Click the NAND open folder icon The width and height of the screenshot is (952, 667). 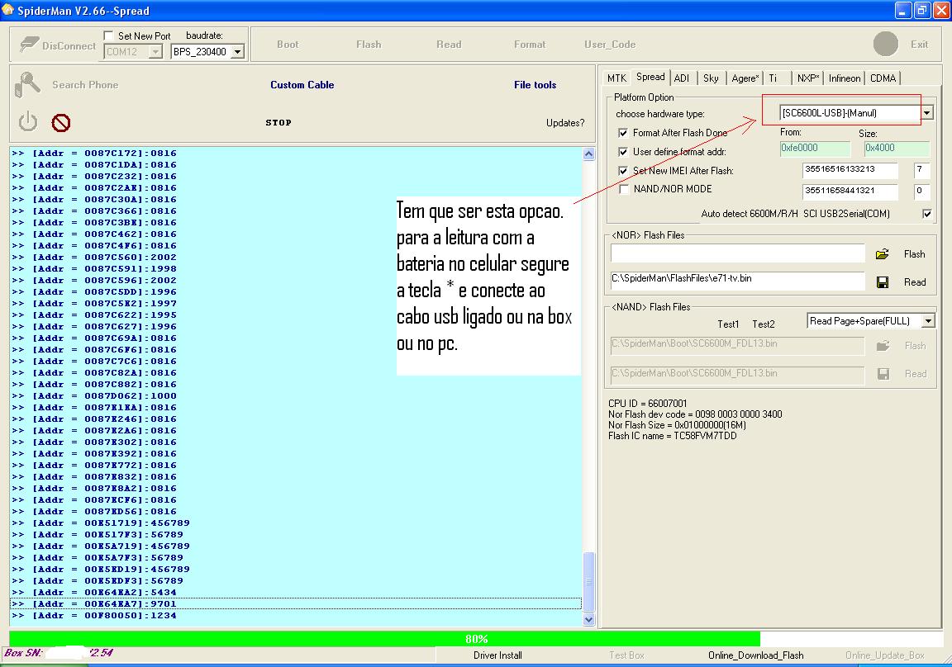883,346
